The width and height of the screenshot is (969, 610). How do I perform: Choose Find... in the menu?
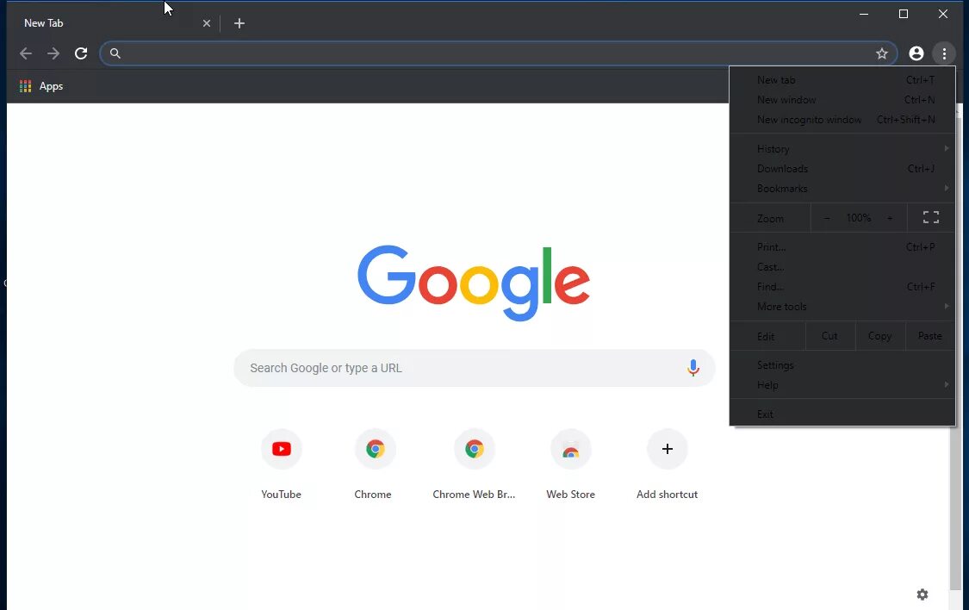tap(842, 287)
